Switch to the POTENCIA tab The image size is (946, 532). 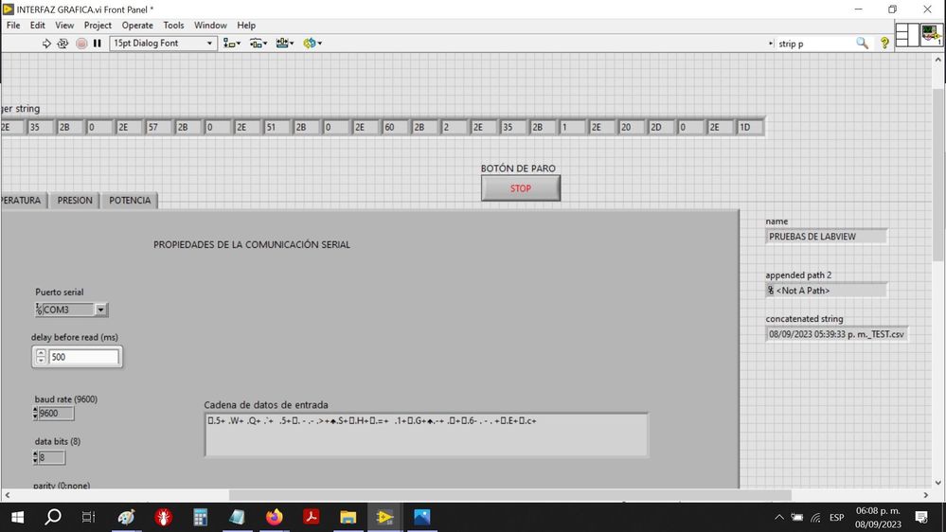130,201
